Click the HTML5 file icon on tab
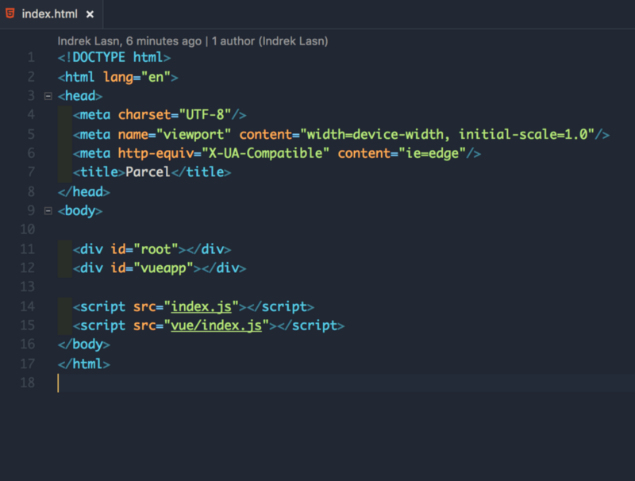This screenshot has height=481, width=635. coord(10,13)
